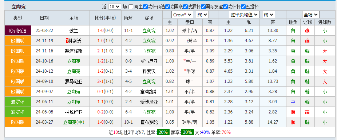Click the 角球 column header

[x=128, y=18]
